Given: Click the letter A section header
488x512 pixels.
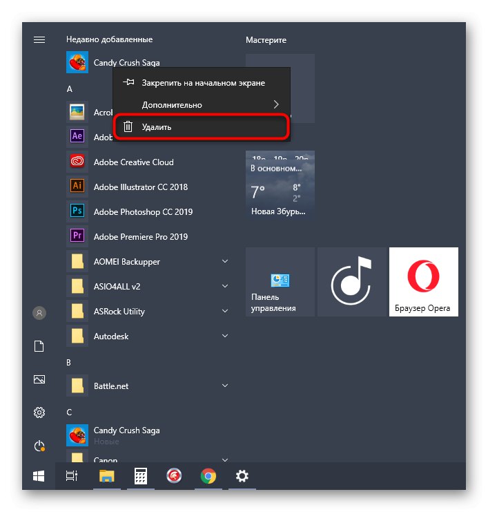Looking at the screenshot, I should point(70,89).
